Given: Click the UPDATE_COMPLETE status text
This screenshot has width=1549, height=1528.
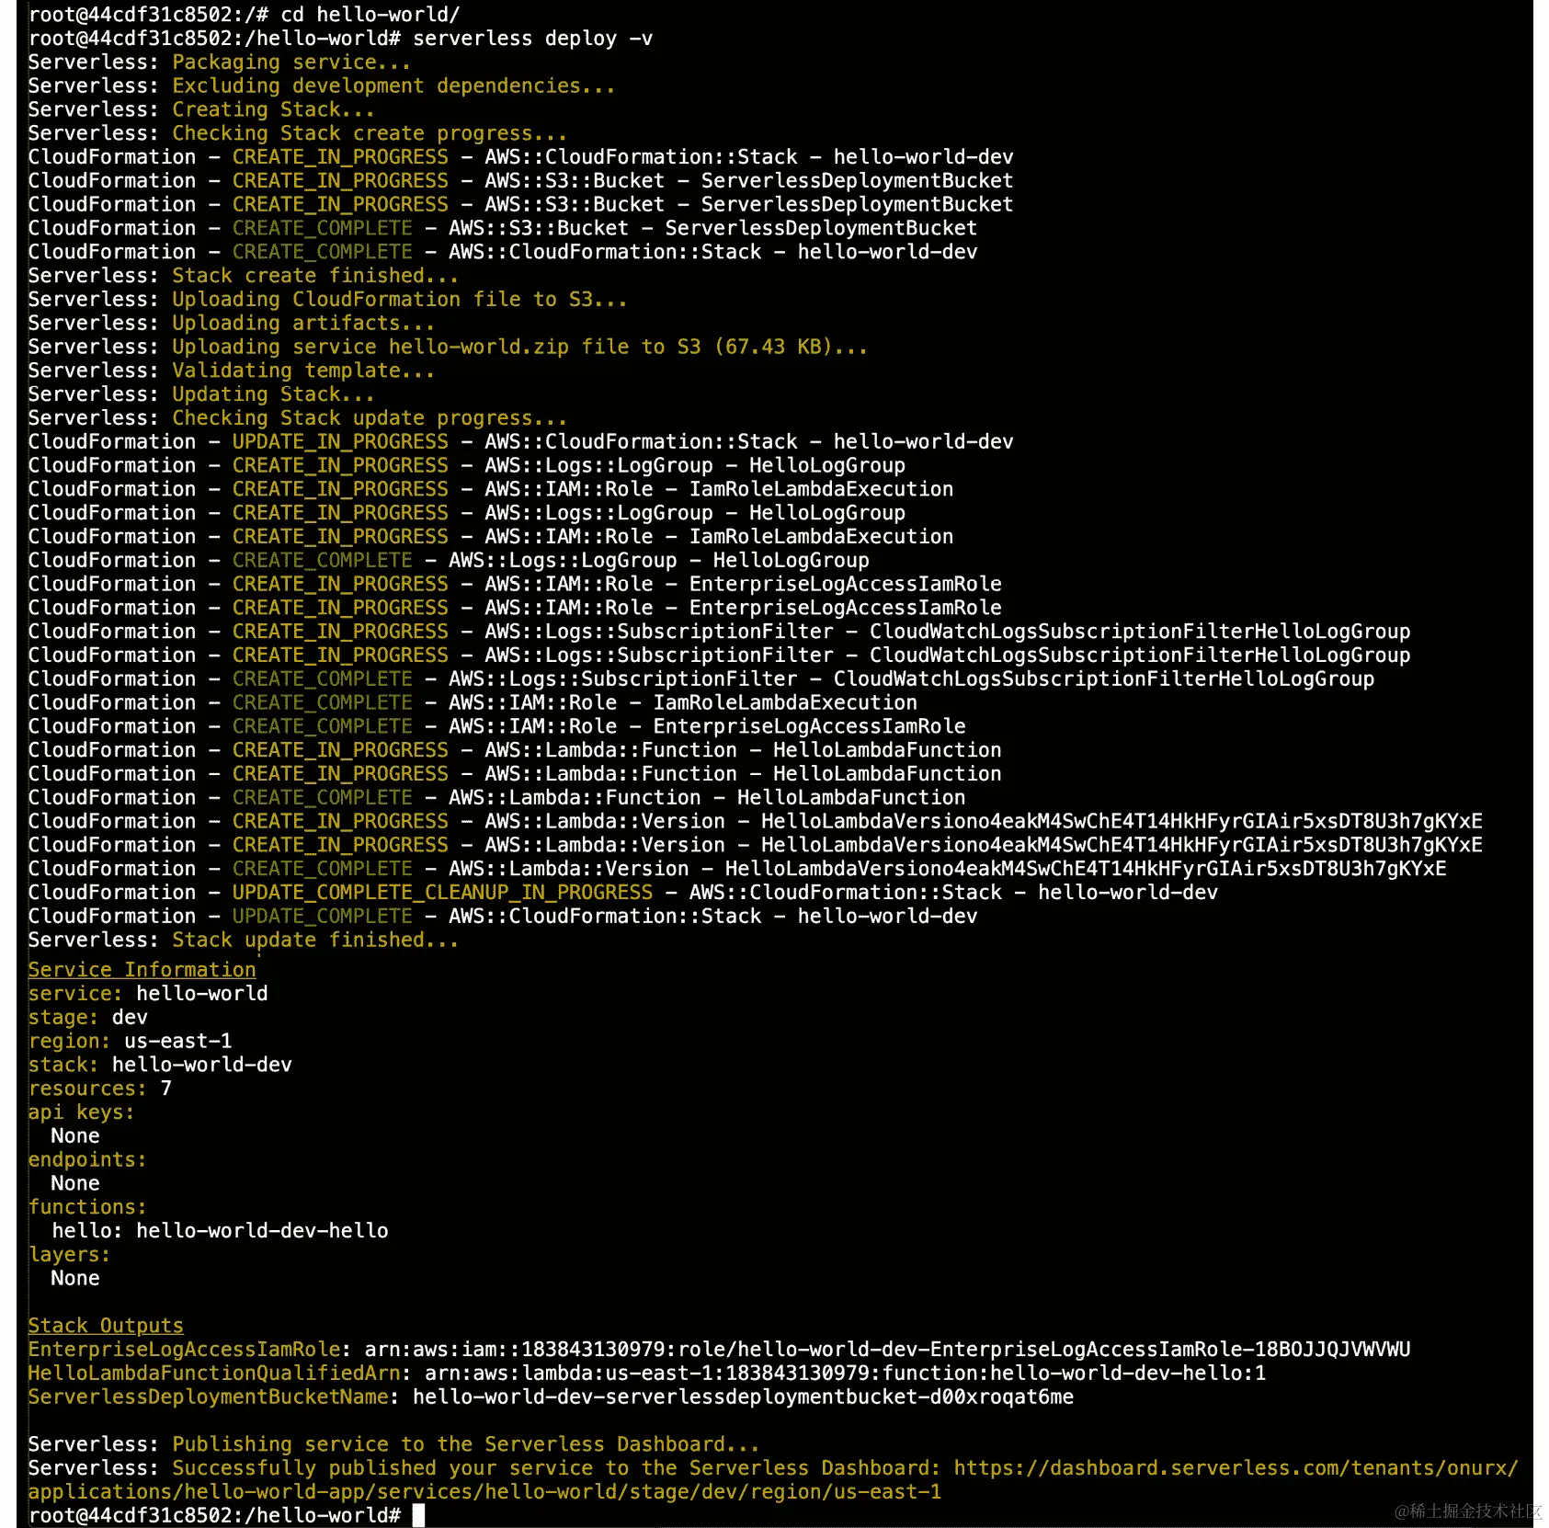Looking at the screenshot, I should tap(321, 916).
